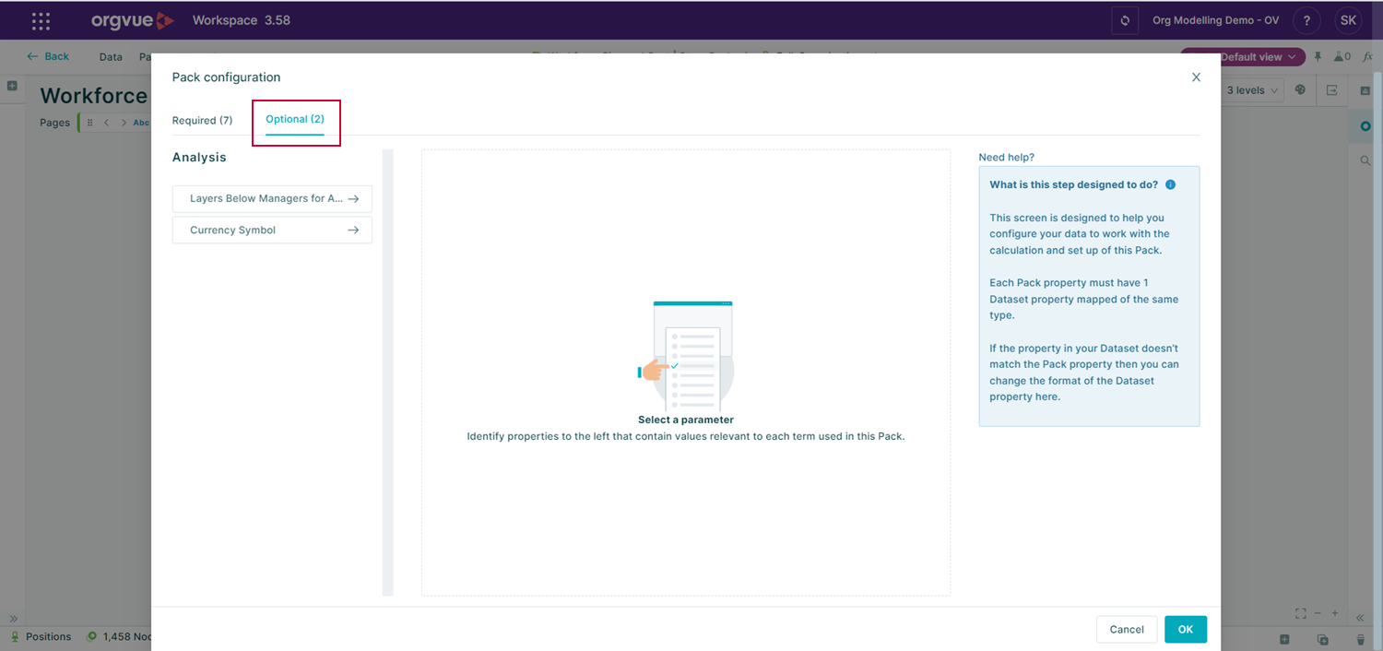Open the fx expression icon

click(1368, 57)
